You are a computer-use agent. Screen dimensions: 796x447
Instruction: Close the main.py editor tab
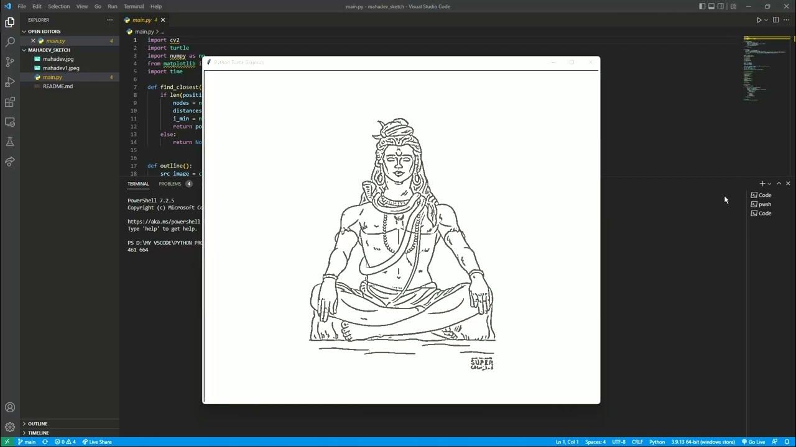coord(163,20)
